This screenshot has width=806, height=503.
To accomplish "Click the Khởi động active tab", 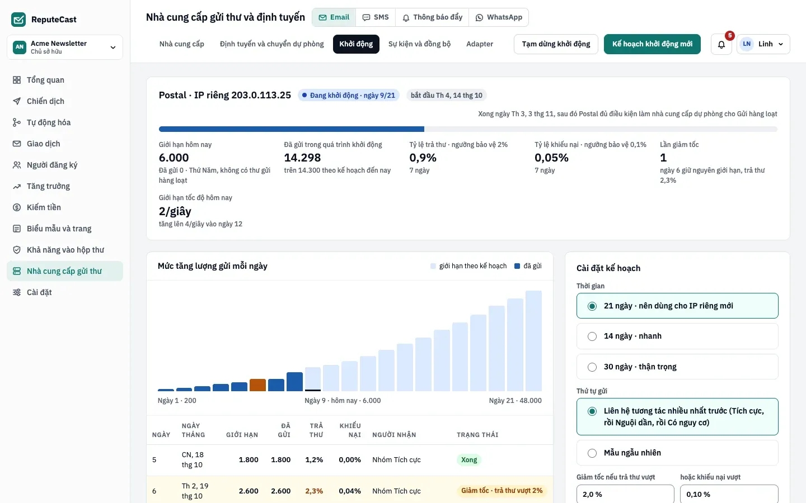I will pyautogui.click(x=356, y=44).
